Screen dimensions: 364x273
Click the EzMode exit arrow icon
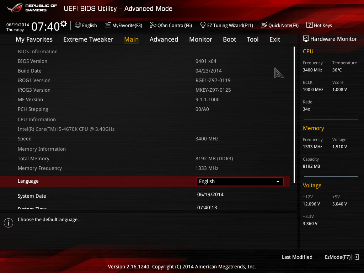point(355,257)
